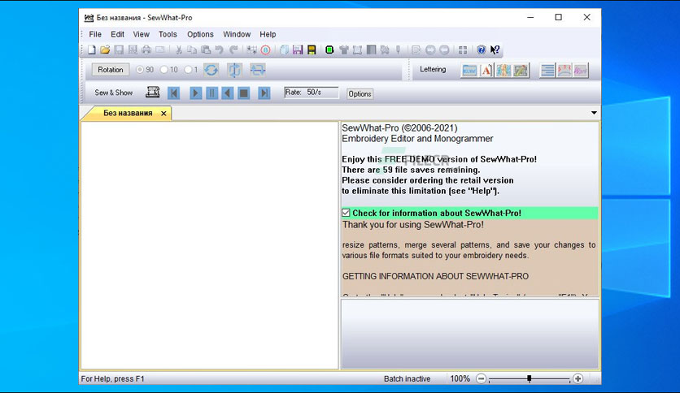Close the 'Без названия' tab with its X
The width and height of the screenshot is (680, 393).
point(163,114)
